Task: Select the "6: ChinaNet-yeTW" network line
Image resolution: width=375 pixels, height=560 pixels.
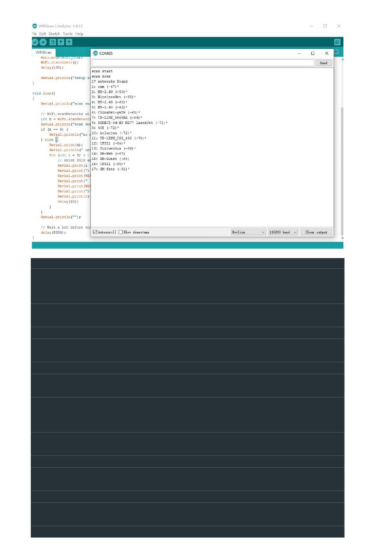Action: point(116,112)
